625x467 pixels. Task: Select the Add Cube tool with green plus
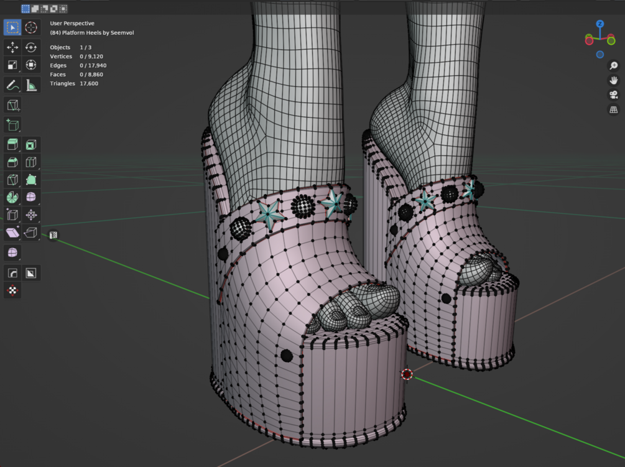(x=12, y=125)
